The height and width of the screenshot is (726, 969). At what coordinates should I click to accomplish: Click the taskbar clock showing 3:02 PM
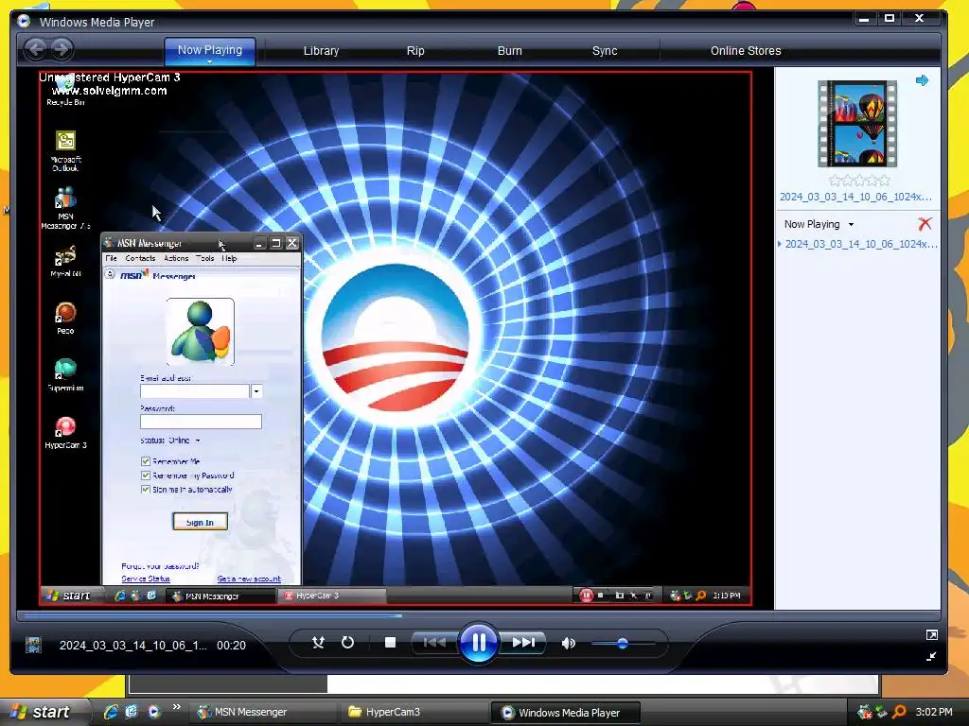[934, 712]
